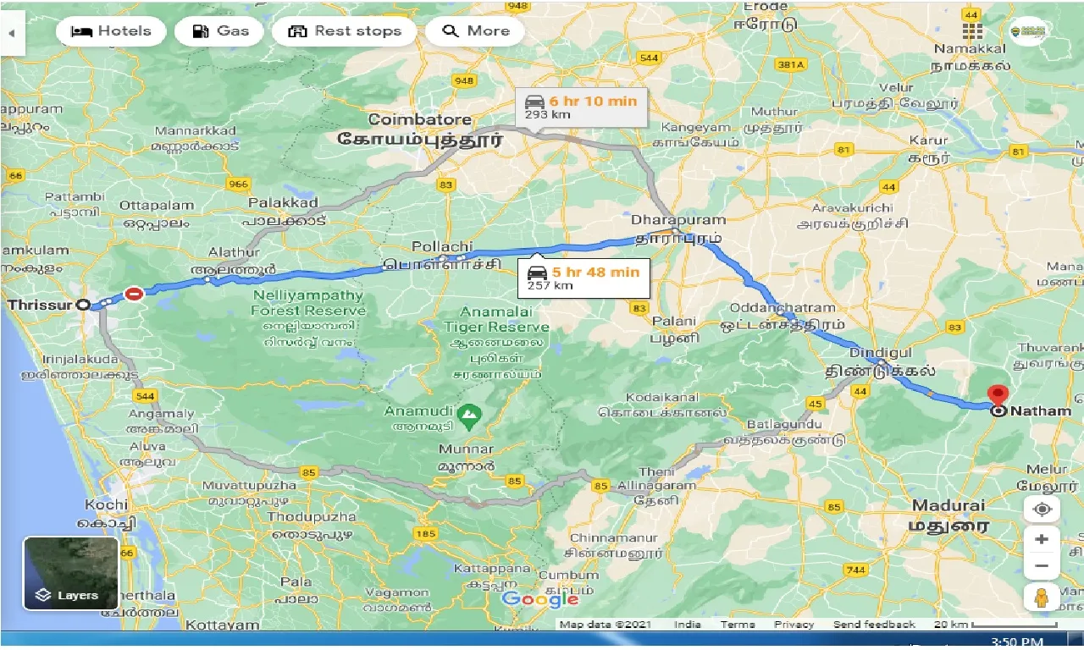1084x650 pixels.
Task: Show Rest stops along route
Action: click(344, 31)
